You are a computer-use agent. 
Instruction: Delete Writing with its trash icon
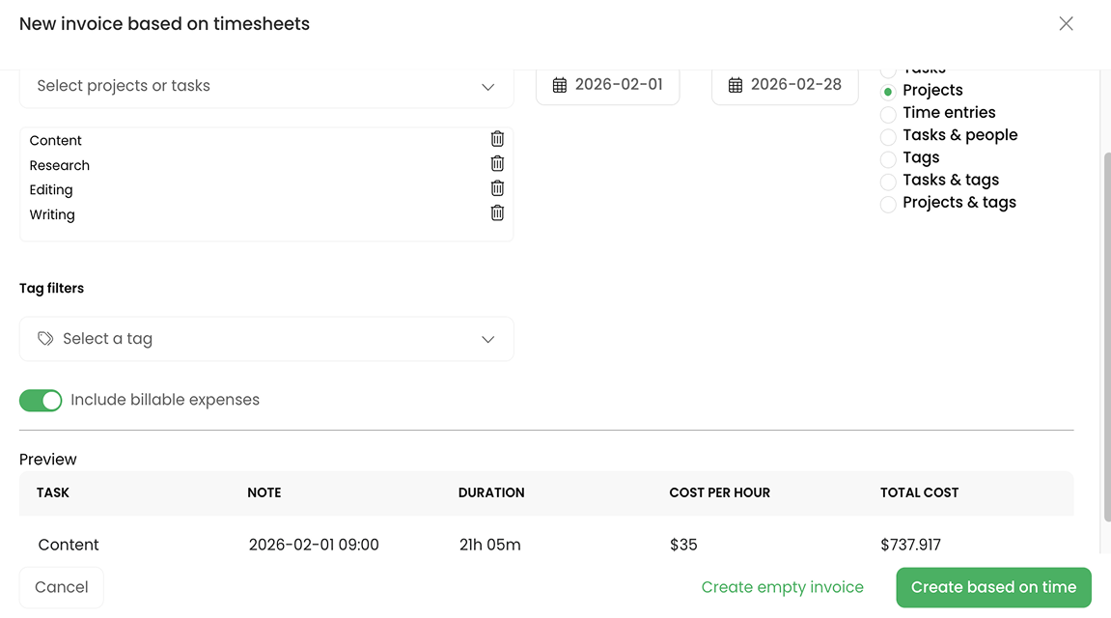[x=497, y=212]
